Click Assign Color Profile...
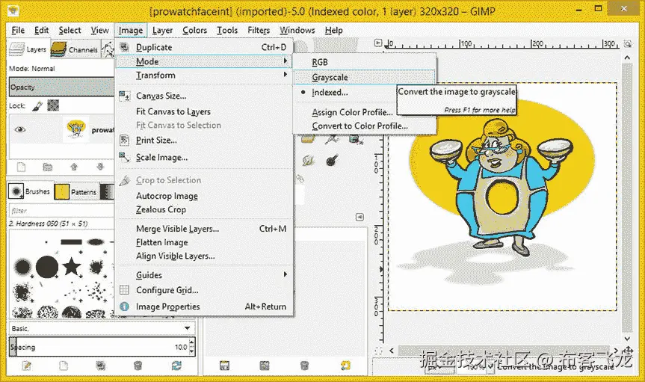The image size is (645, 382). 352,112
